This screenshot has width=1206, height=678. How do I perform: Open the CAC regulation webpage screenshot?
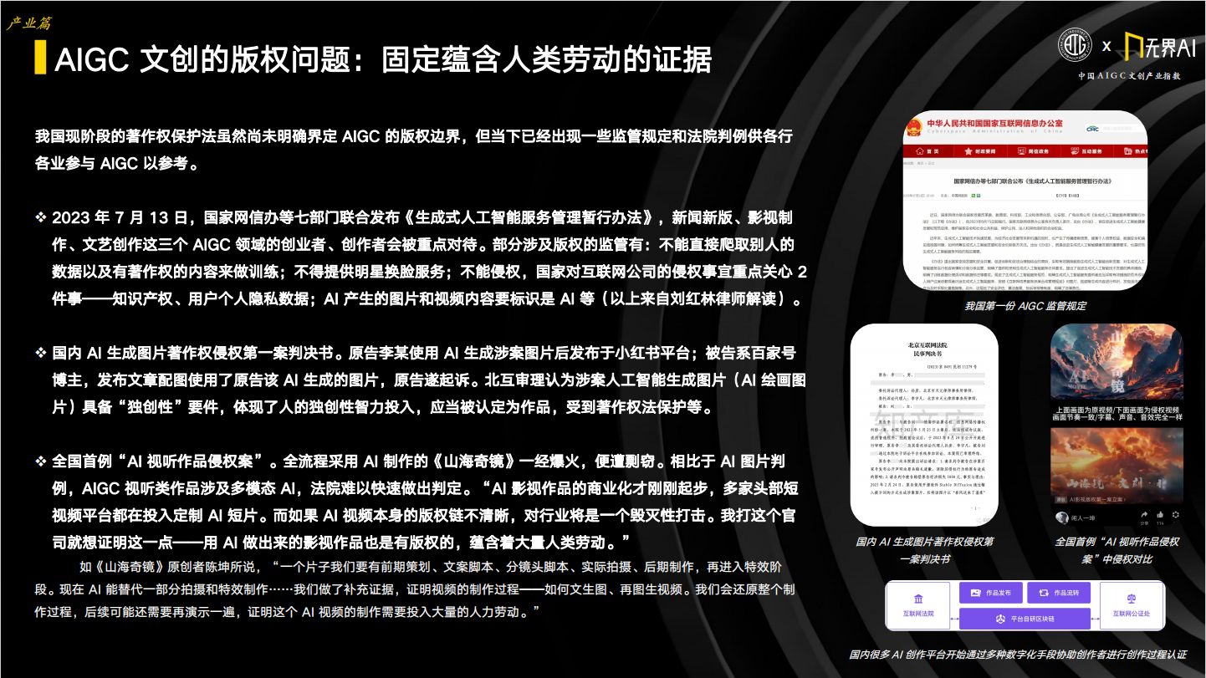point(1026,201)
